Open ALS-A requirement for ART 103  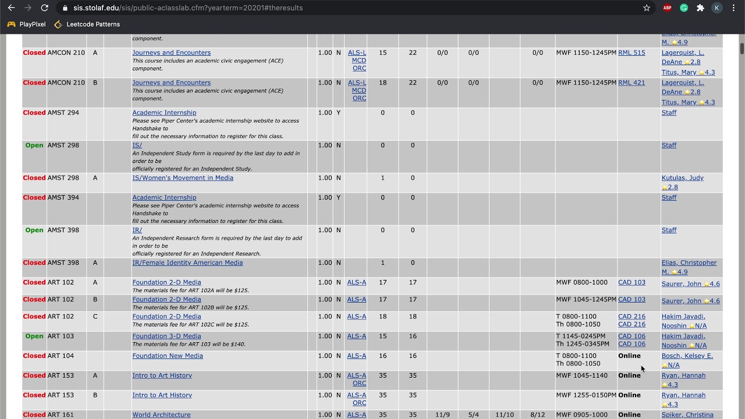tap(357, 336)
